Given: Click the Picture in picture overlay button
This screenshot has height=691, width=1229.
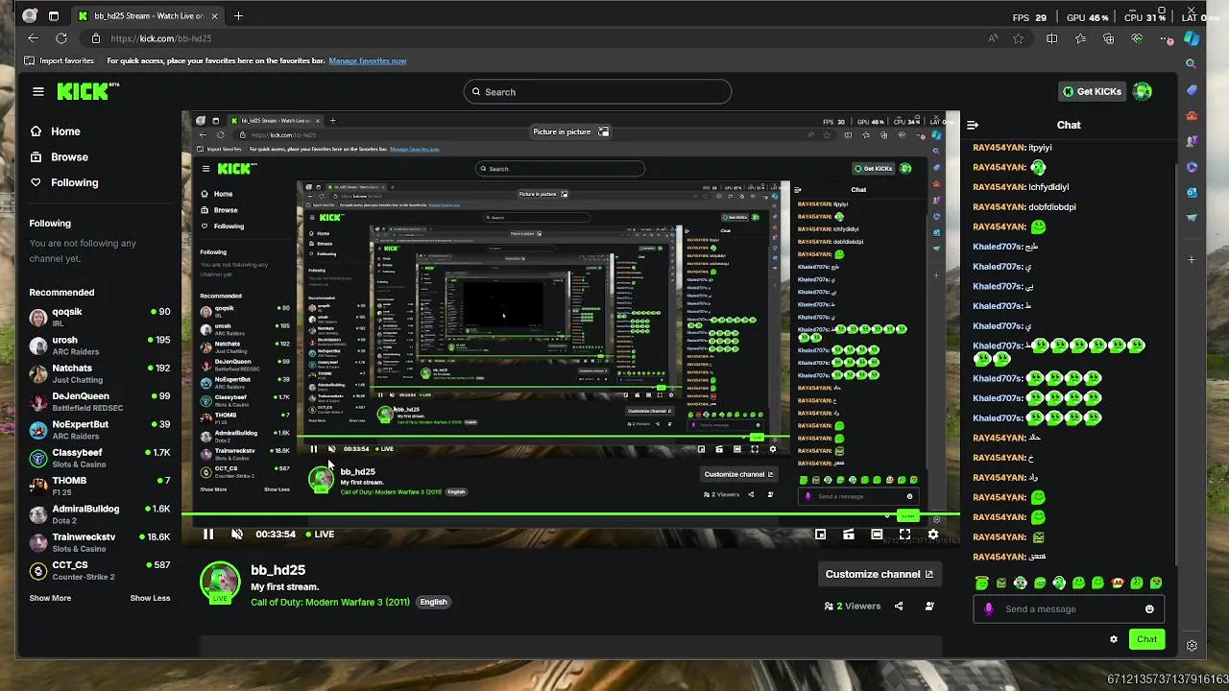Looking at the screenshot, I should [571, 131].
